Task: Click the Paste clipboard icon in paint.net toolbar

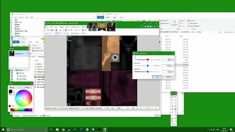Action: coord(66,30)
